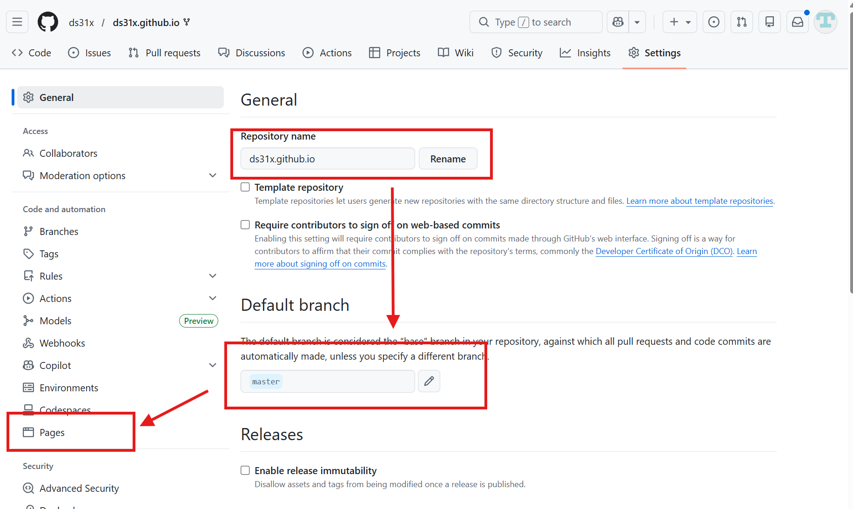The image size is (853, 509).
Task: Switch to the Wiki tab
Action: point(456,53)
